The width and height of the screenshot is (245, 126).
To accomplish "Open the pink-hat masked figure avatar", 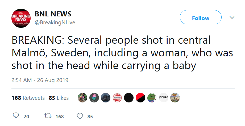I will click(94, 98).
